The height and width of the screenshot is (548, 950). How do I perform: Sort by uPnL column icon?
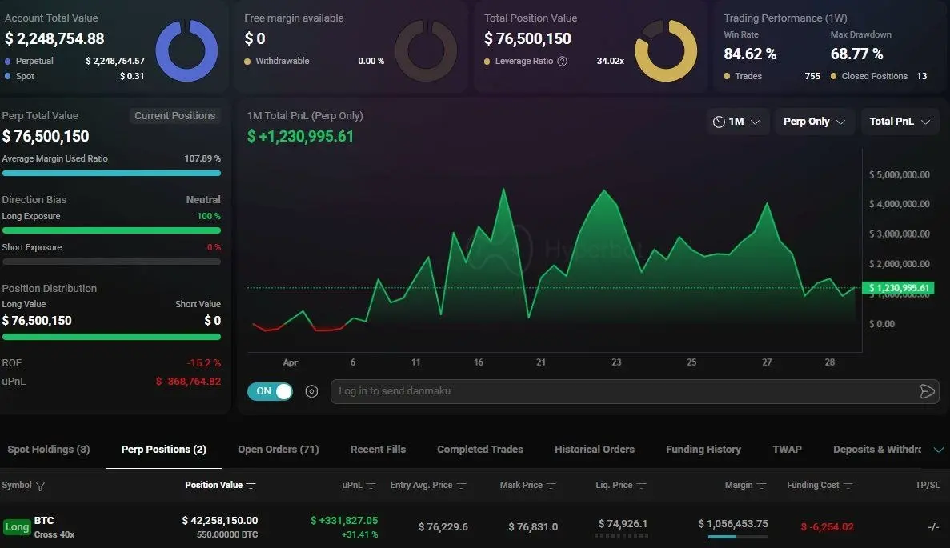(x=371, y=486)
